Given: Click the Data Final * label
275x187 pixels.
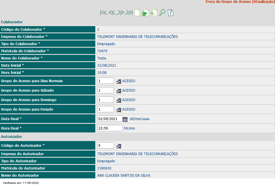Looking at the screenshot, I should coord(12,119).
